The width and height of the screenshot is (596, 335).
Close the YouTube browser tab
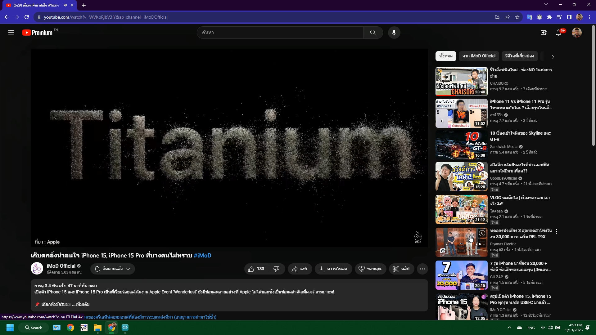(72, 5)
